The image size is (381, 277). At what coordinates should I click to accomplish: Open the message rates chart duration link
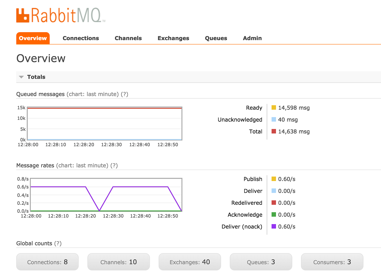click(82, 165)
